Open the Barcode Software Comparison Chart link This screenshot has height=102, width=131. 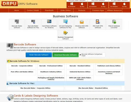(x=92, y=55)
